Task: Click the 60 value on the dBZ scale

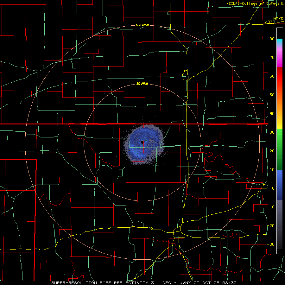Action: point(272,76)
